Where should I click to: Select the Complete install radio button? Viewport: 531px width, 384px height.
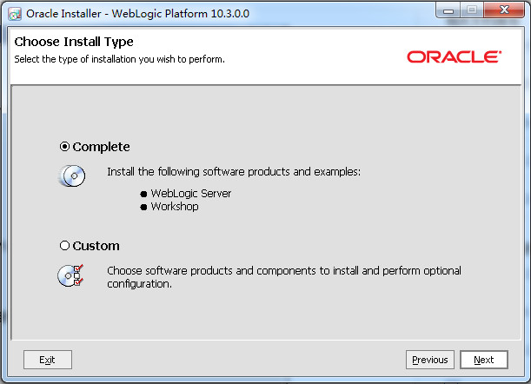pyautogui.click(x=64, y=147)
